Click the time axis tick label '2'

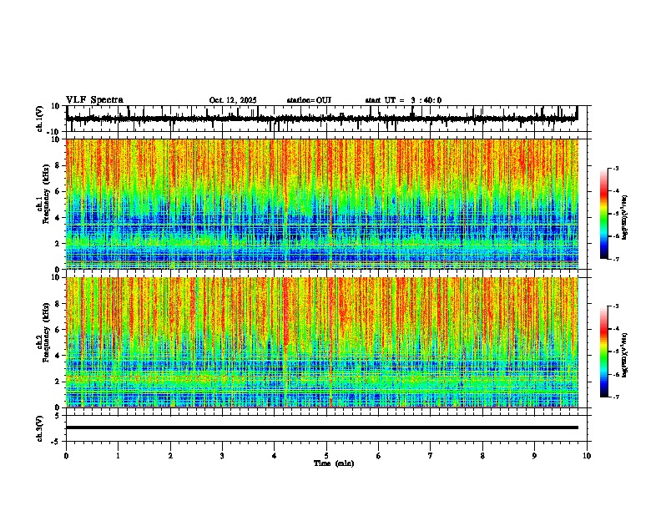170,456
